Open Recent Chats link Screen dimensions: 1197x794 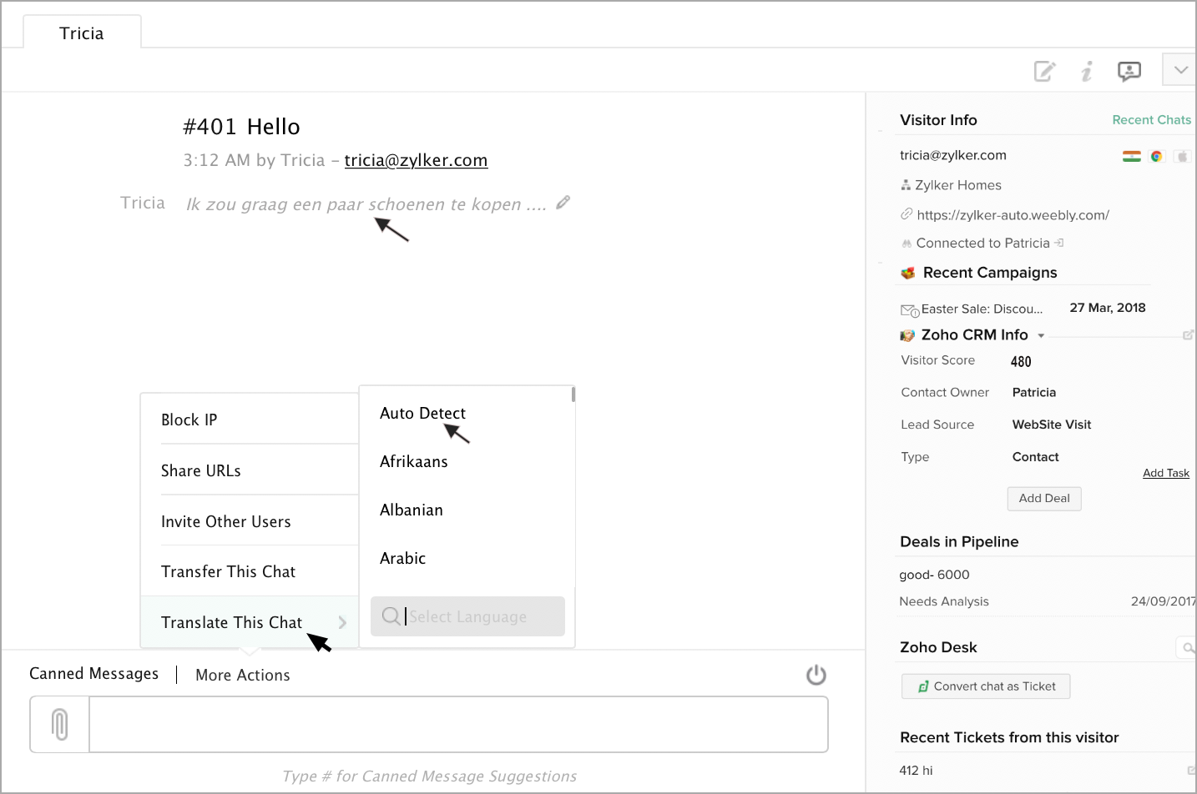click(x=1152, y=120)
